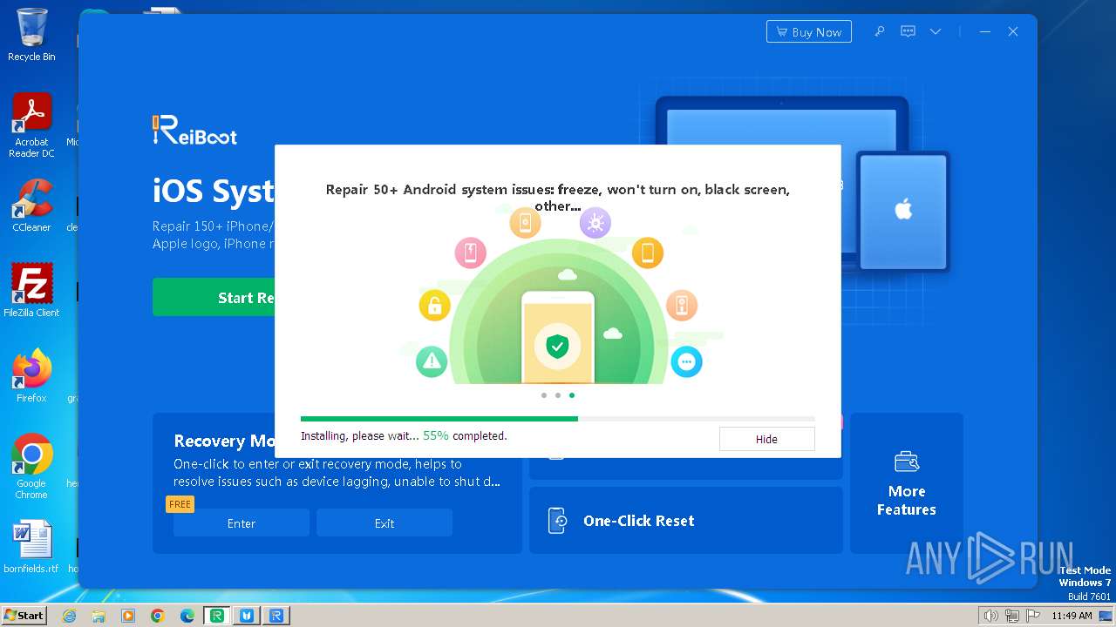Open FileZilla Client shortcut
The image size is (1116, 627).
[31, 290]
